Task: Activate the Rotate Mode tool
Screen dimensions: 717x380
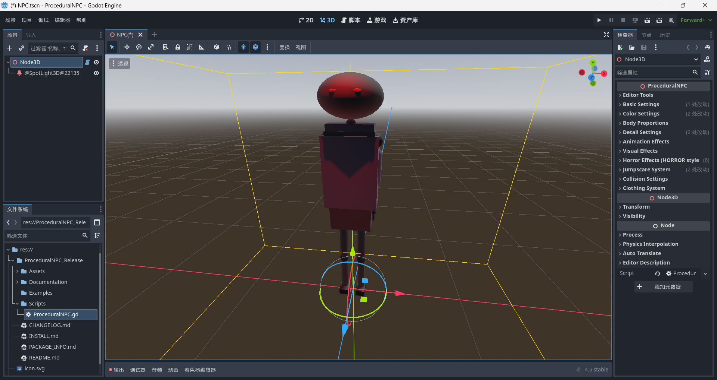Action: 139,47
